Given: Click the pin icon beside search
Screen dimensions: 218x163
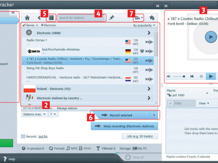Looking at the screenshot, I should pyautogui.click(x=112, y=17).
